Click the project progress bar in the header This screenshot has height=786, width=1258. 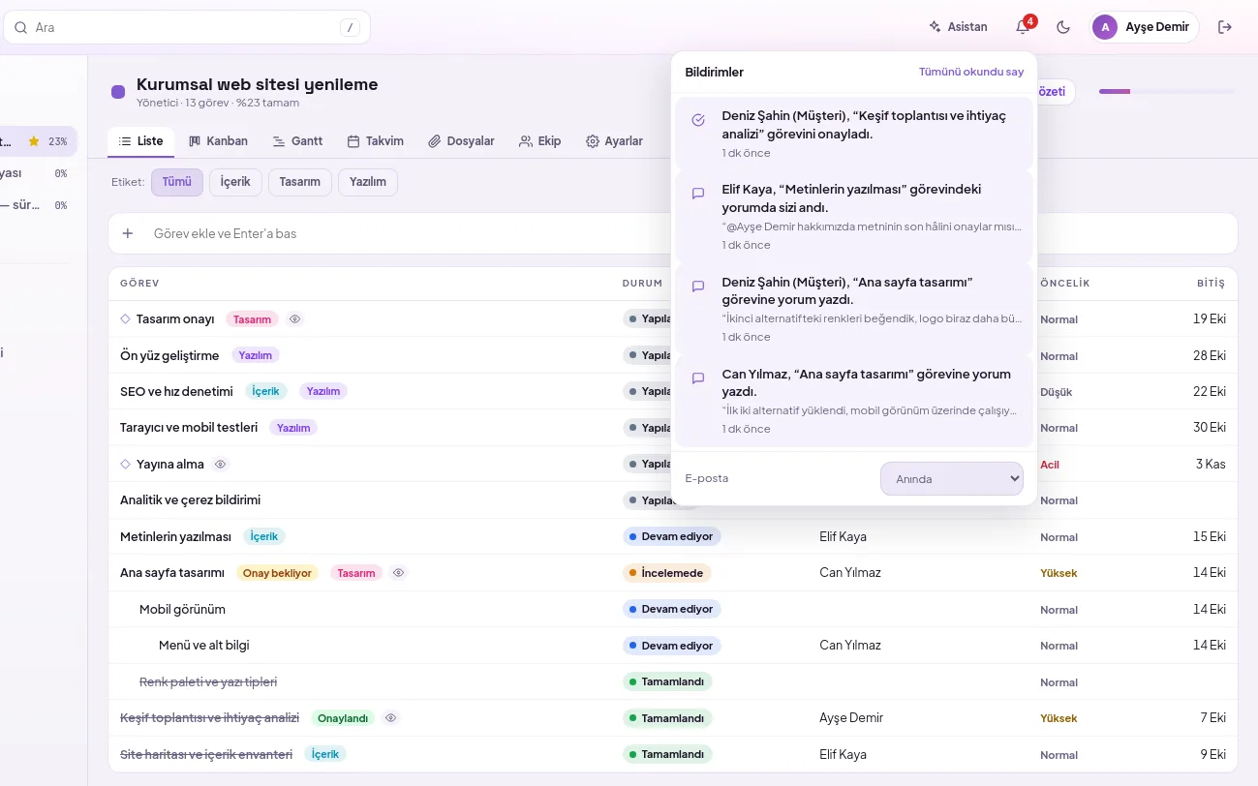coord(1166,92)
